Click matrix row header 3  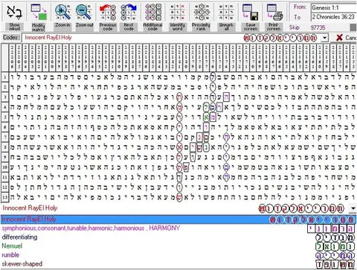pyautogui.click(x=4, y=97)
